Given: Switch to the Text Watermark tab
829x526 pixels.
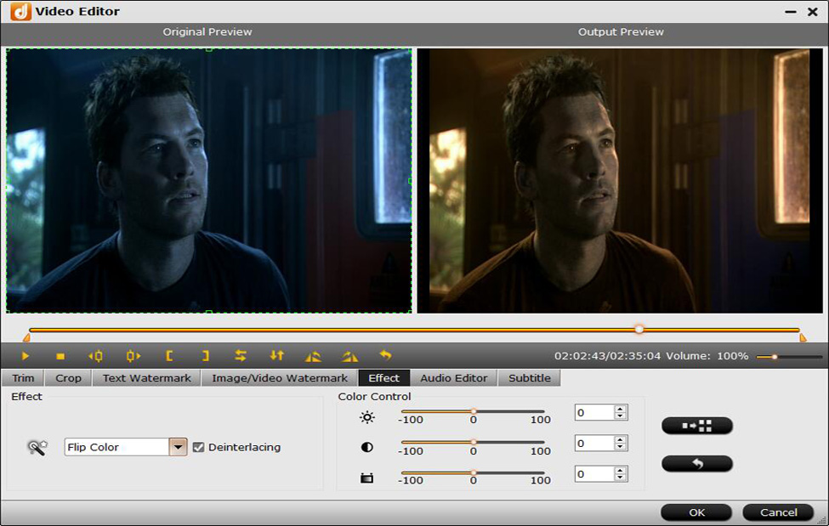Looking at the screenshot, I should click(147, 378).
